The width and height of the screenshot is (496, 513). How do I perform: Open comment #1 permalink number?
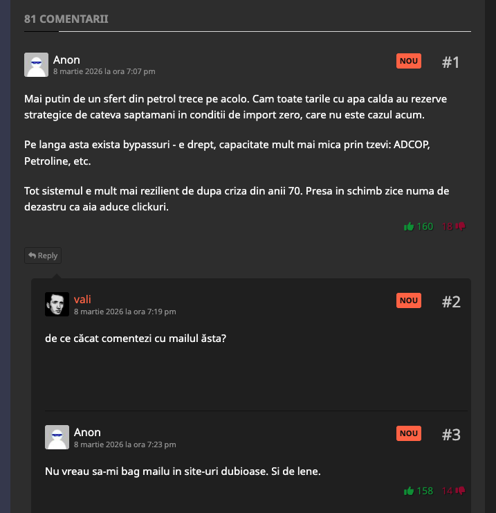tap(451, 62)
